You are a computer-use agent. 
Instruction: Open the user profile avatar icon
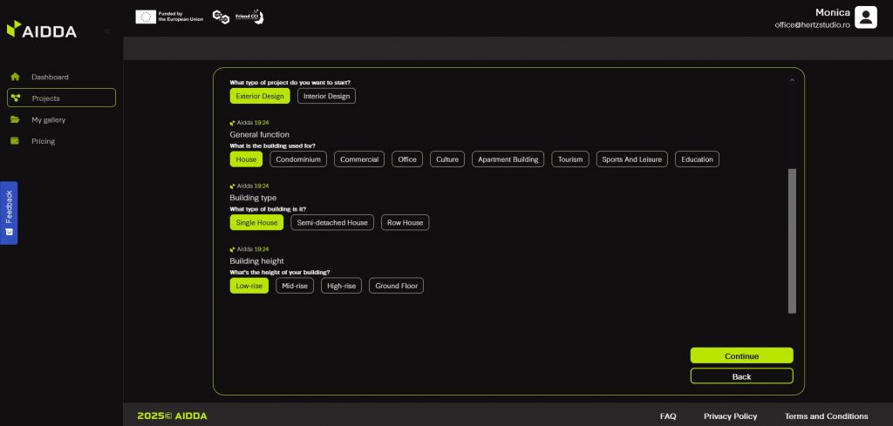click(865, 17)
